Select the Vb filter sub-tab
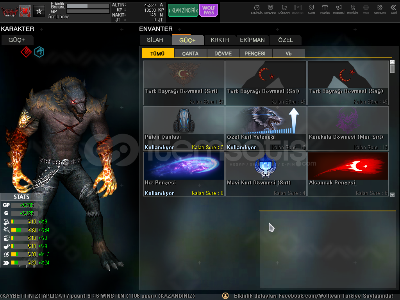The image size is (400, 300). click(289, 53)
